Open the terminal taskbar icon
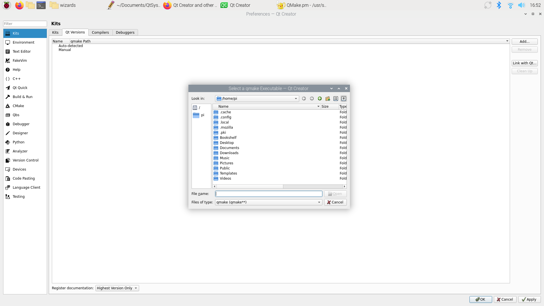Viewport: 544px width, 306px height. (x=41, y=5)
